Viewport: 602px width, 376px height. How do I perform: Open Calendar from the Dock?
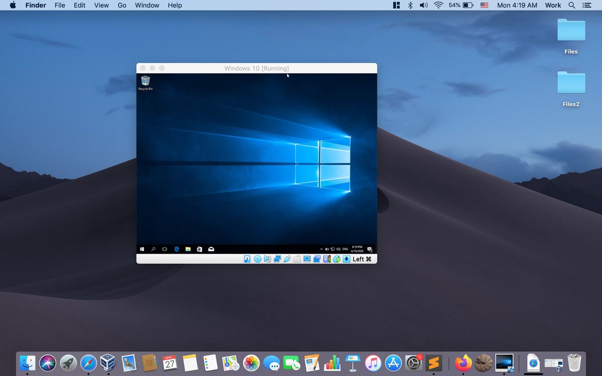click(x=170, y=362)
